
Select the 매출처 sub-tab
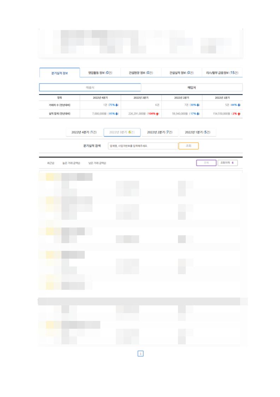(x=90, y=87)
